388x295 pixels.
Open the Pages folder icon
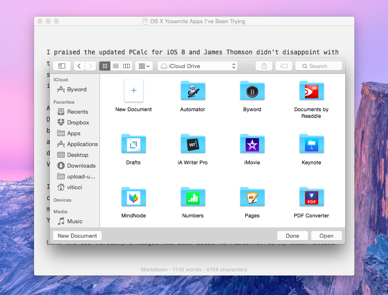click(252, 197)
